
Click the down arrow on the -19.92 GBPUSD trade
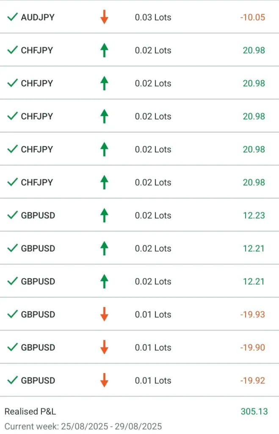(104, 381)
